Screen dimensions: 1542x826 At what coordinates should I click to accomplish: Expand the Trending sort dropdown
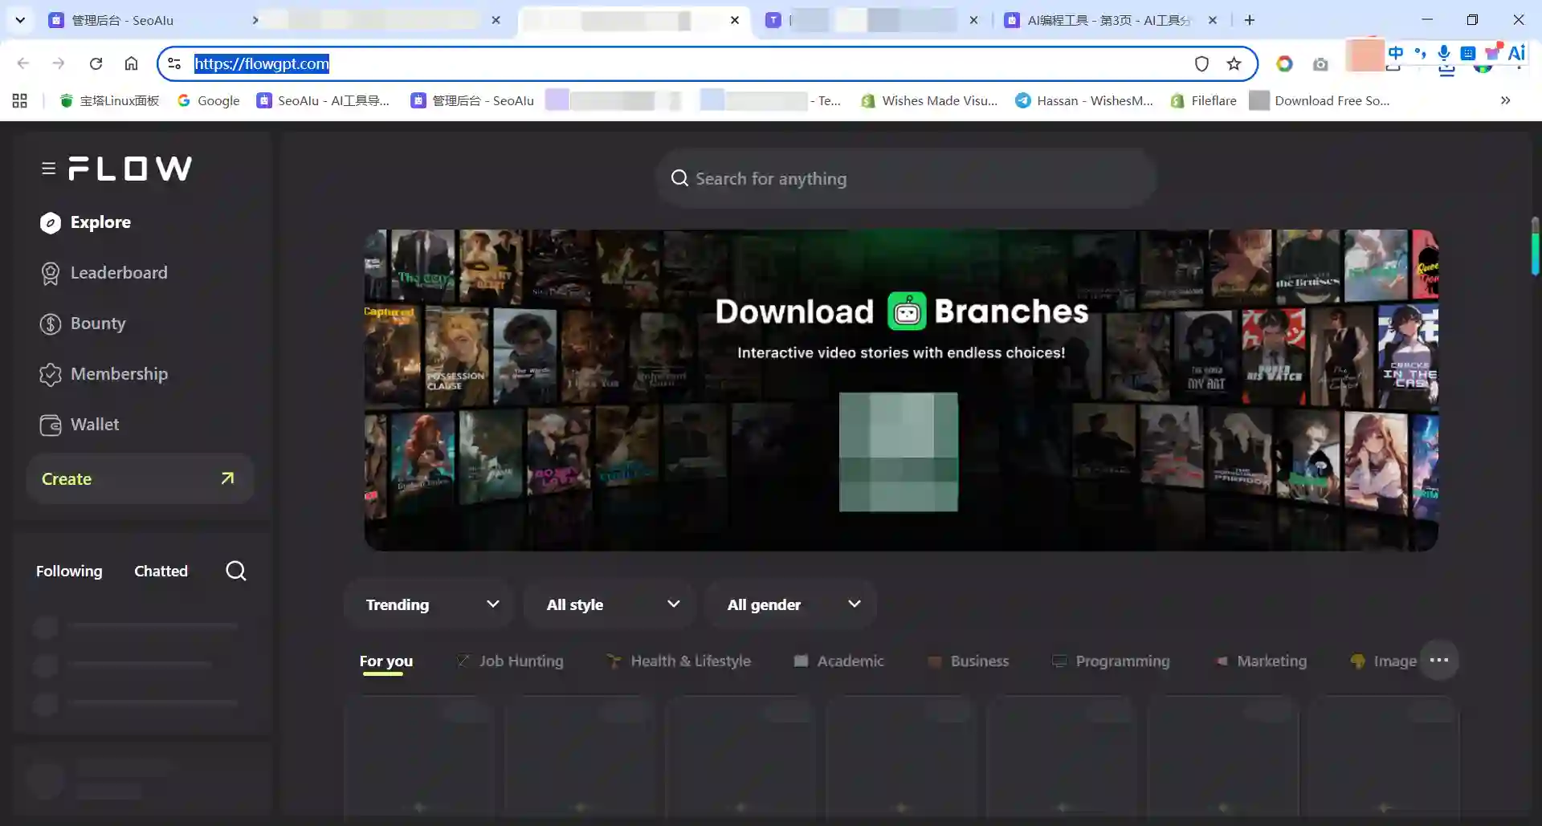coord(431,604)
